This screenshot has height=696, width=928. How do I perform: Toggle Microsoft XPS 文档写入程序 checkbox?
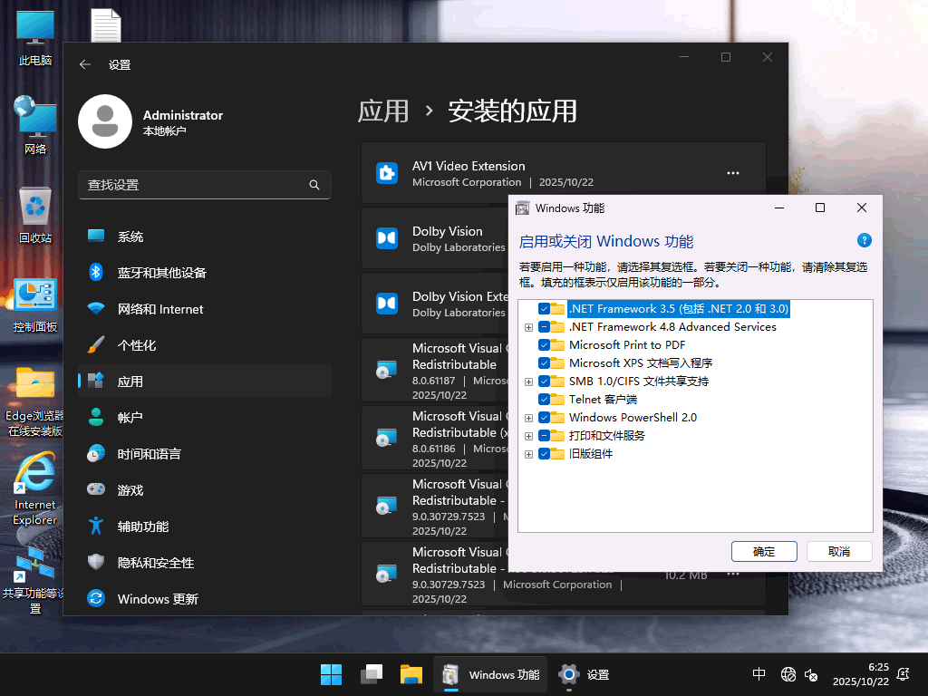[544, 363]
